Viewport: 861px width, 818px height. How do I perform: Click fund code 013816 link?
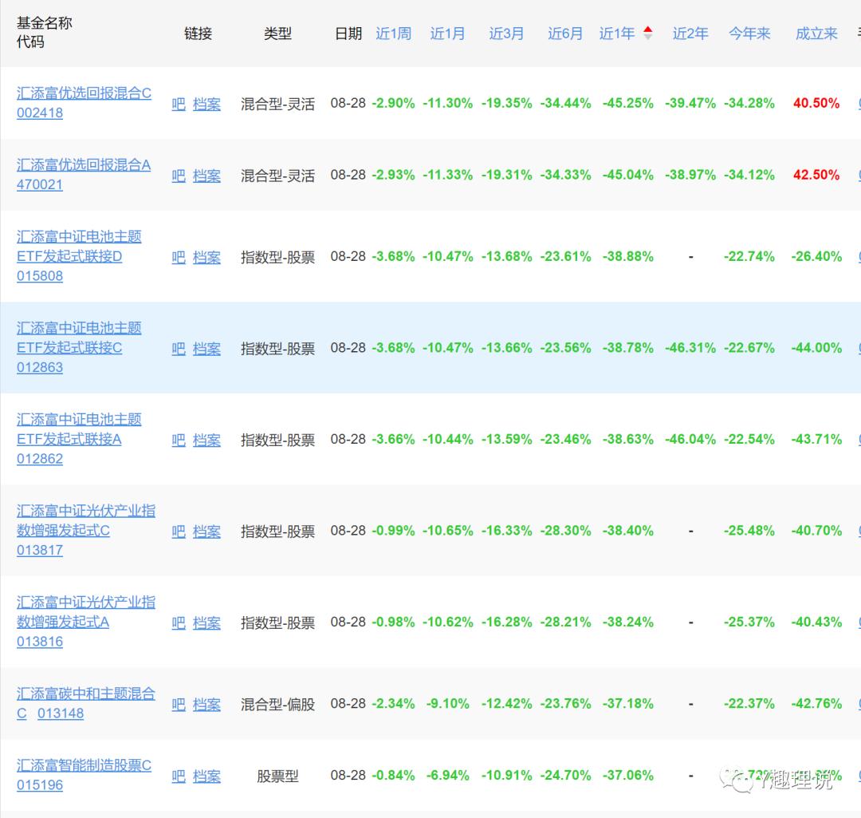click(40, 641)
